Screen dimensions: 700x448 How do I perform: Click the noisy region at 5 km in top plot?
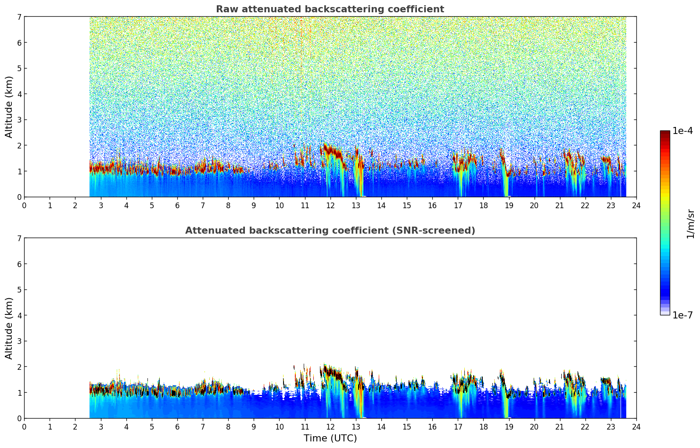pos(351,68)
